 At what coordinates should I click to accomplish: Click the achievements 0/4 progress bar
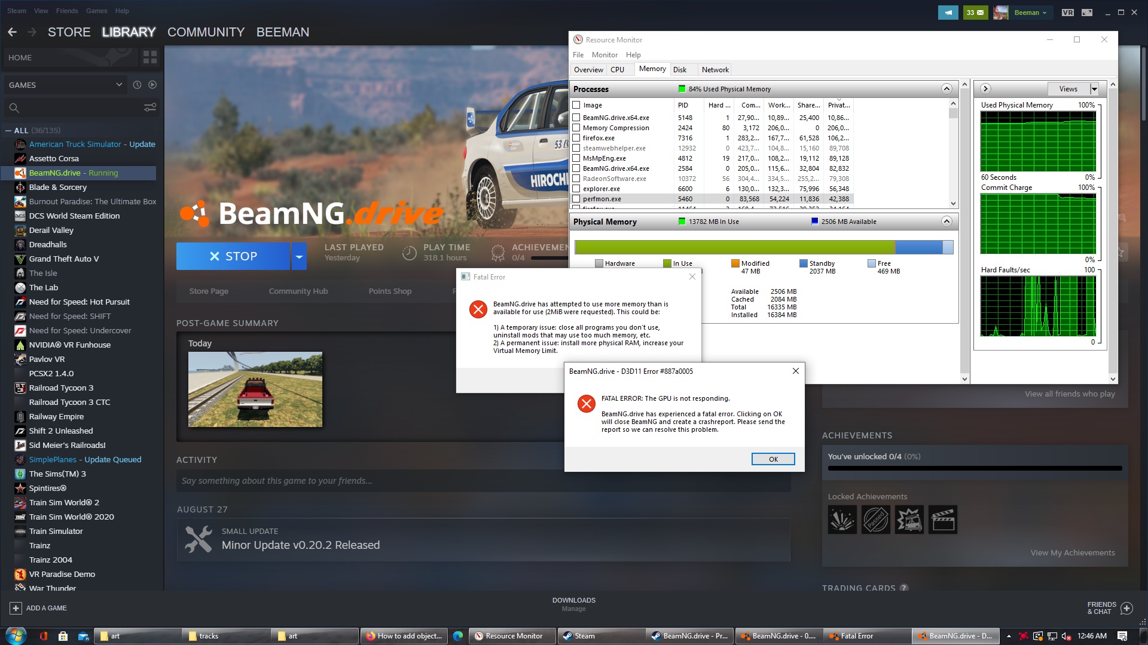point(975,469)
